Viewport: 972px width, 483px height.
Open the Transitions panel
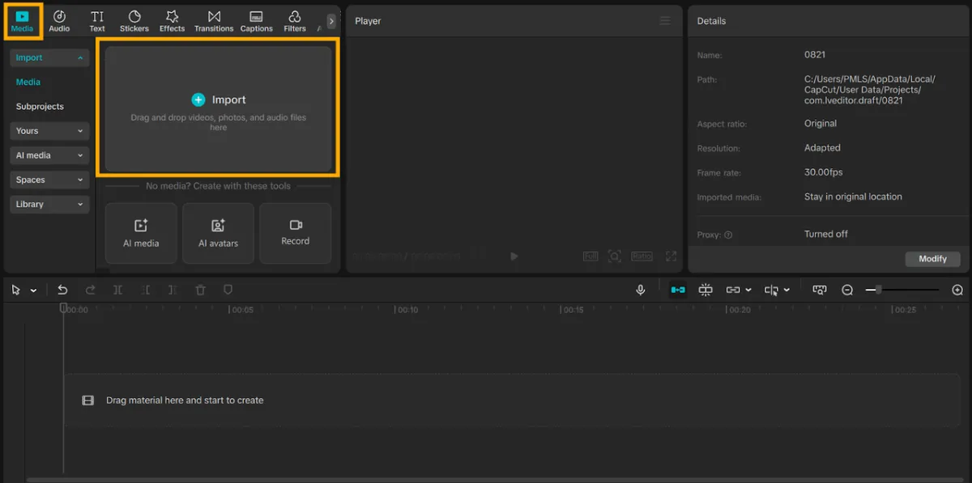point(214,21)
